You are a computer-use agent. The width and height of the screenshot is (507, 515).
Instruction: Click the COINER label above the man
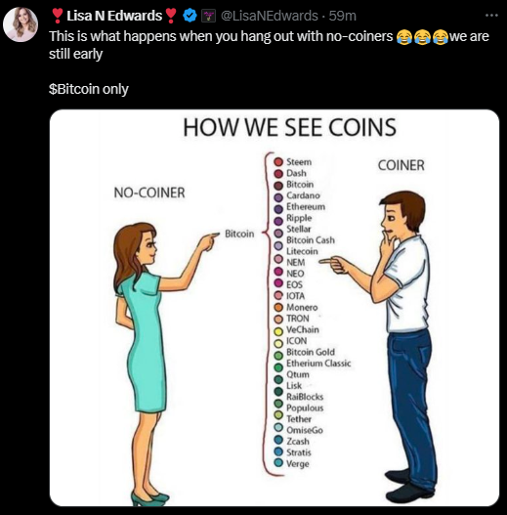point(401,165)
